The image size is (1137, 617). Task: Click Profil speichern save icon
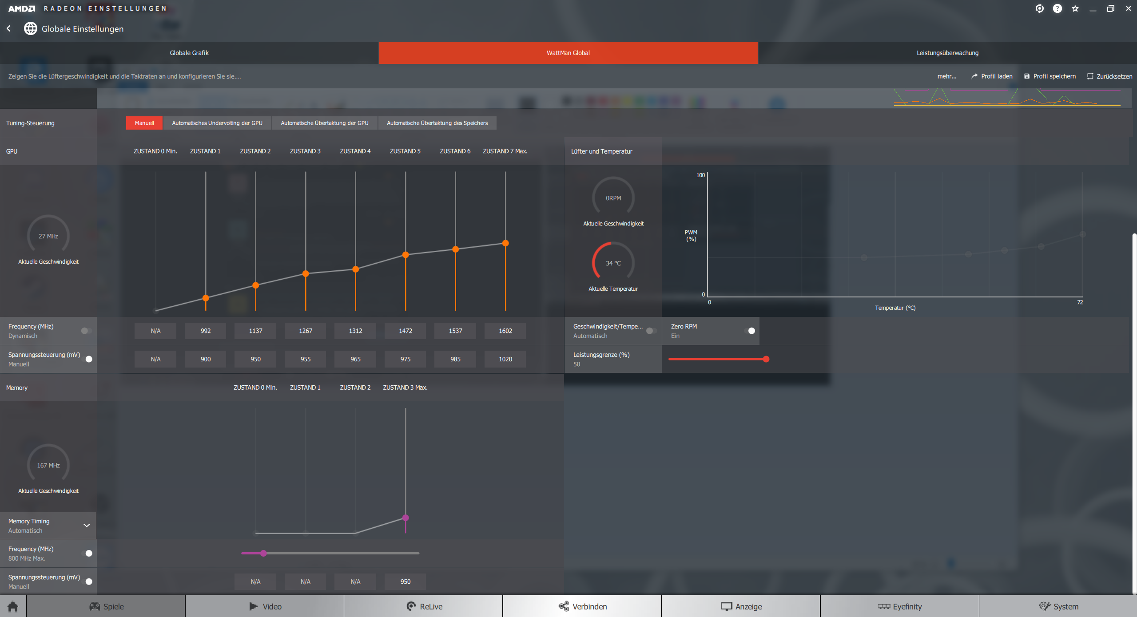(1026, 76)
